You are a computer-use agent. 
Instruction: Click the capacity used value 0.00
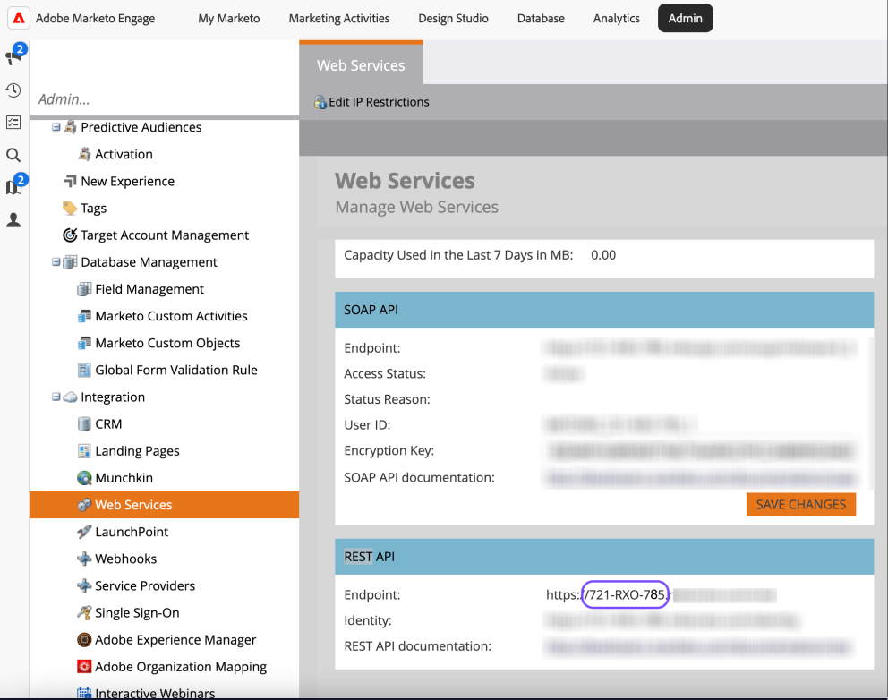pos(603,255)
